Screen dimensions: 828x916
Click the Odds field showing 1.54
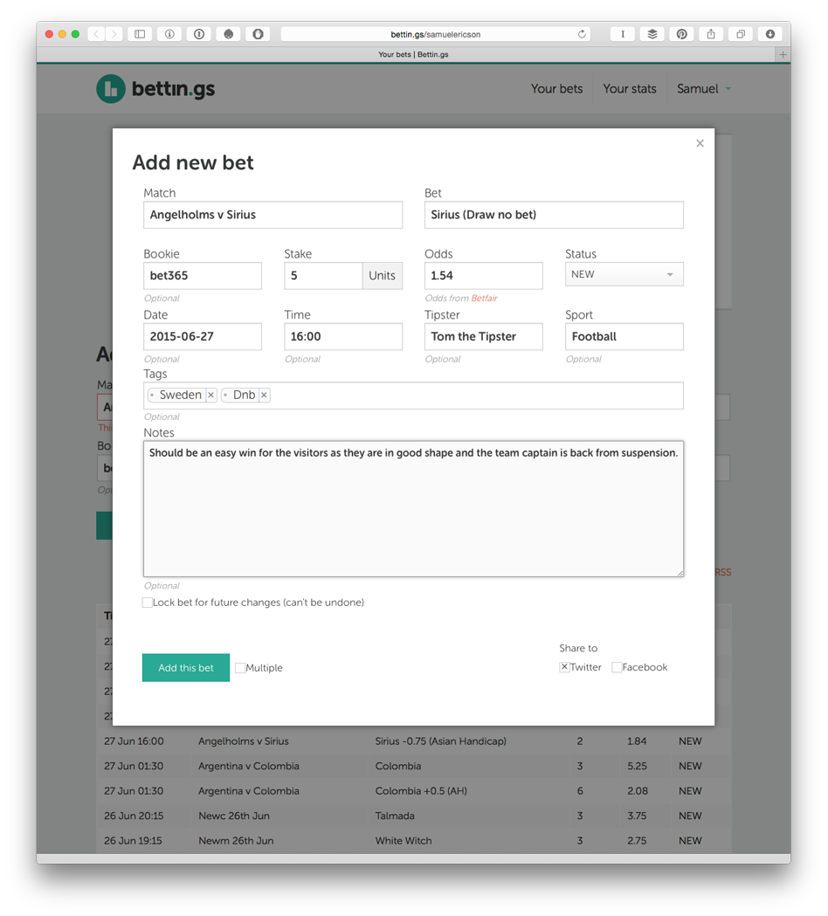click(484, 276)
